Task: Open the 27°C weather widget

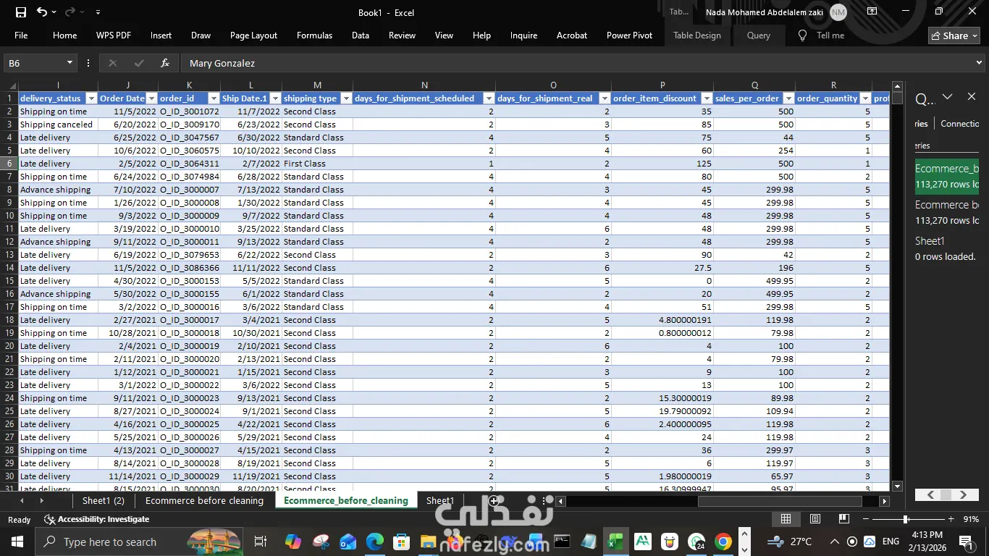Action: click(791, 542)
